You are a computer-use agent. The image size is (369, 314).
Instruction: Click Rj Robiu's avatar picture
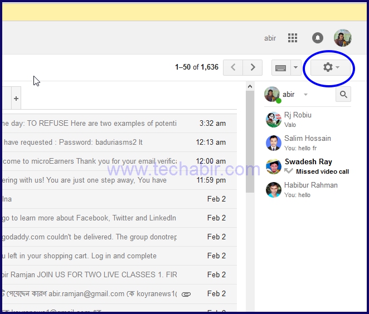(x=274, y=120)
